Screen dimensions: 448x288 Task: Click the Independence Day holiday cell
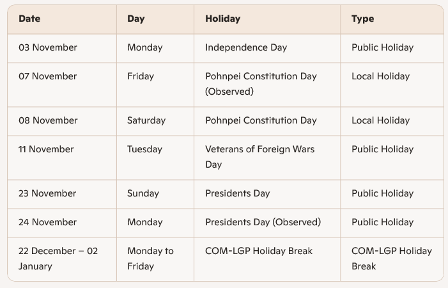246,47
